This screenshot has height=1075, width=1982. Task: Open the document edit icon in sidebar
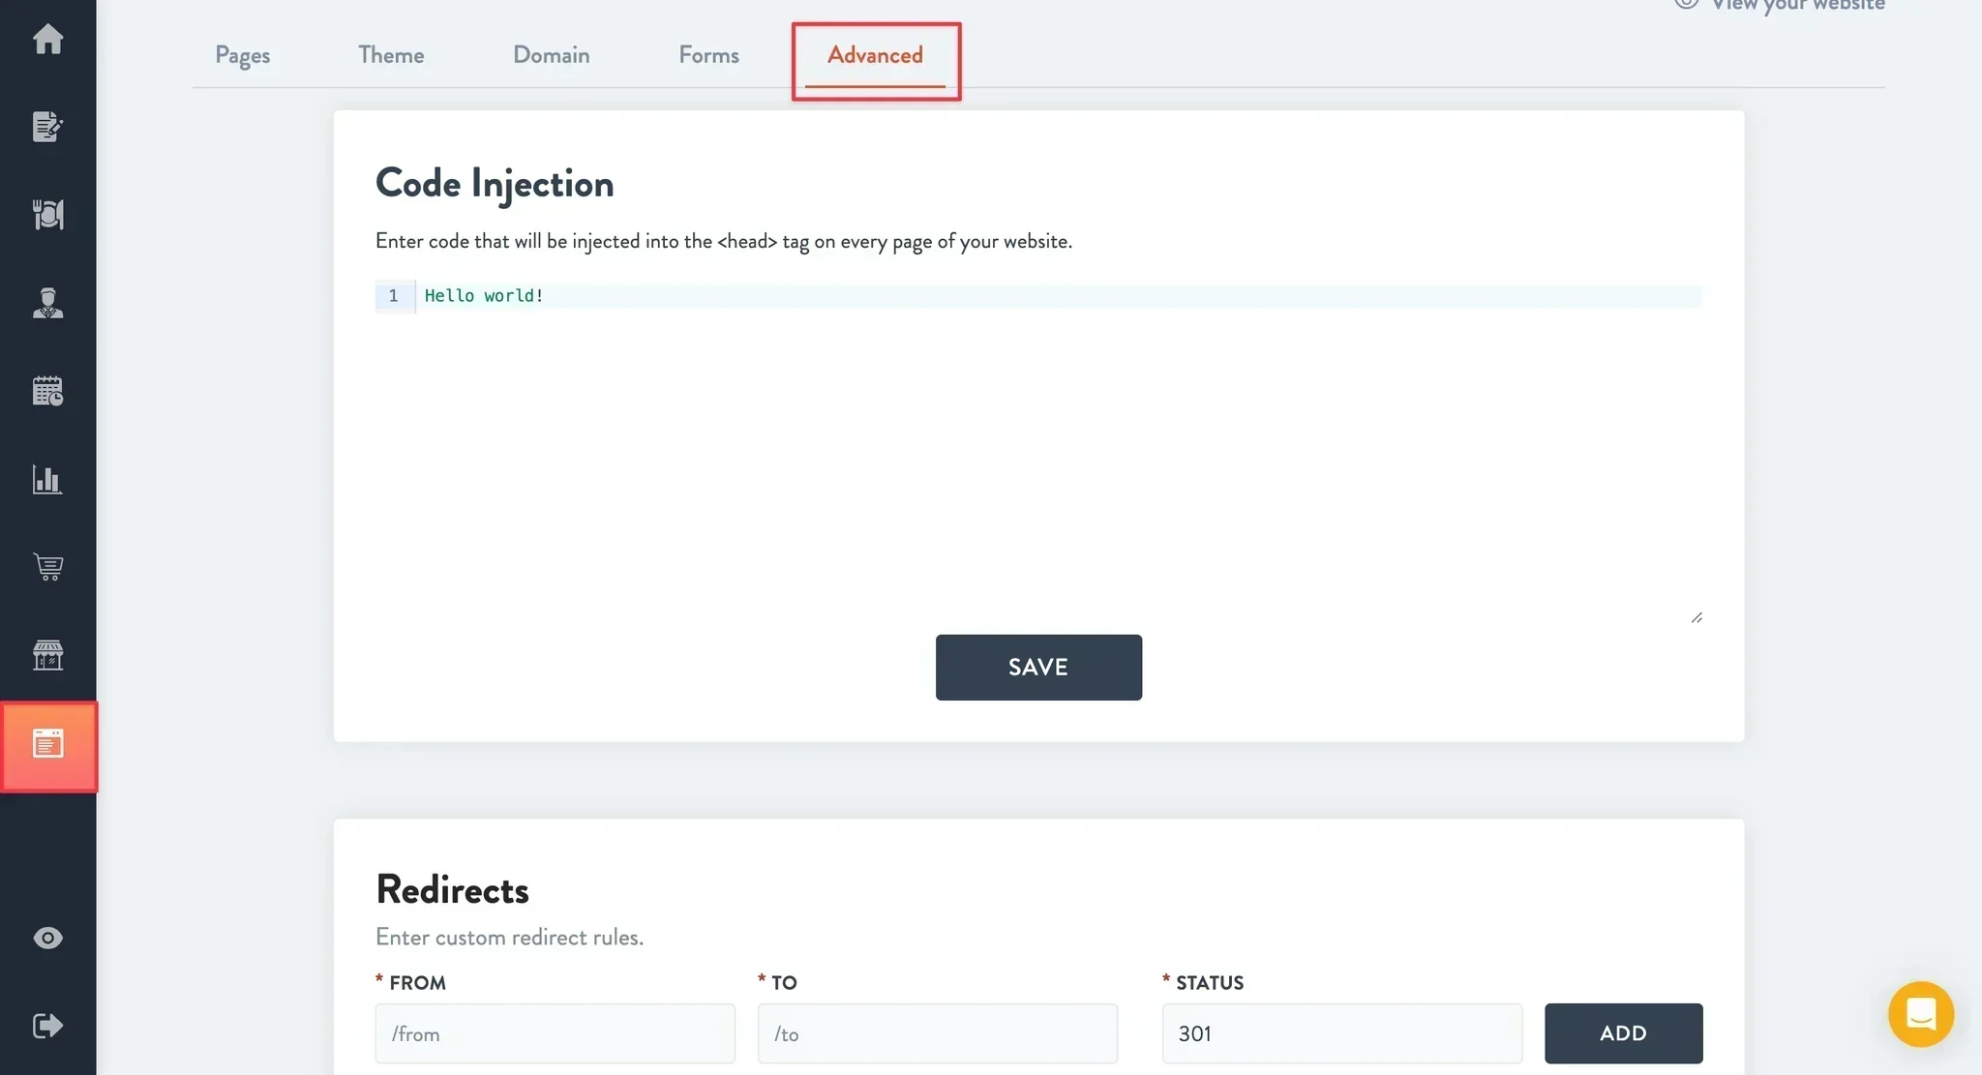tap(47, 127)
